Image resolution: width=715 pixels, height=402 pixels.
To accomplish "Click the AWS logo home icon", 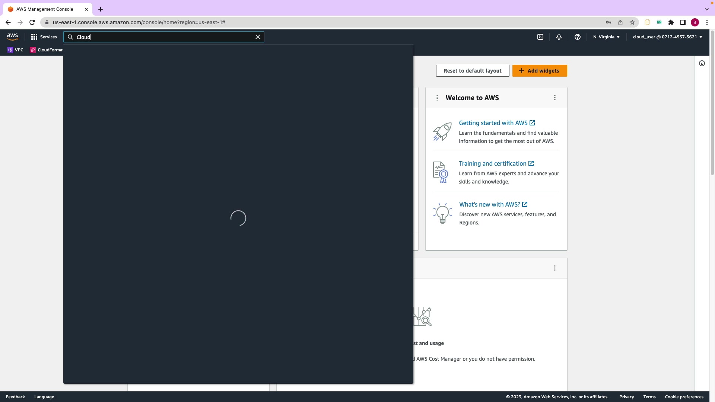I will click(x=12, y=37).
